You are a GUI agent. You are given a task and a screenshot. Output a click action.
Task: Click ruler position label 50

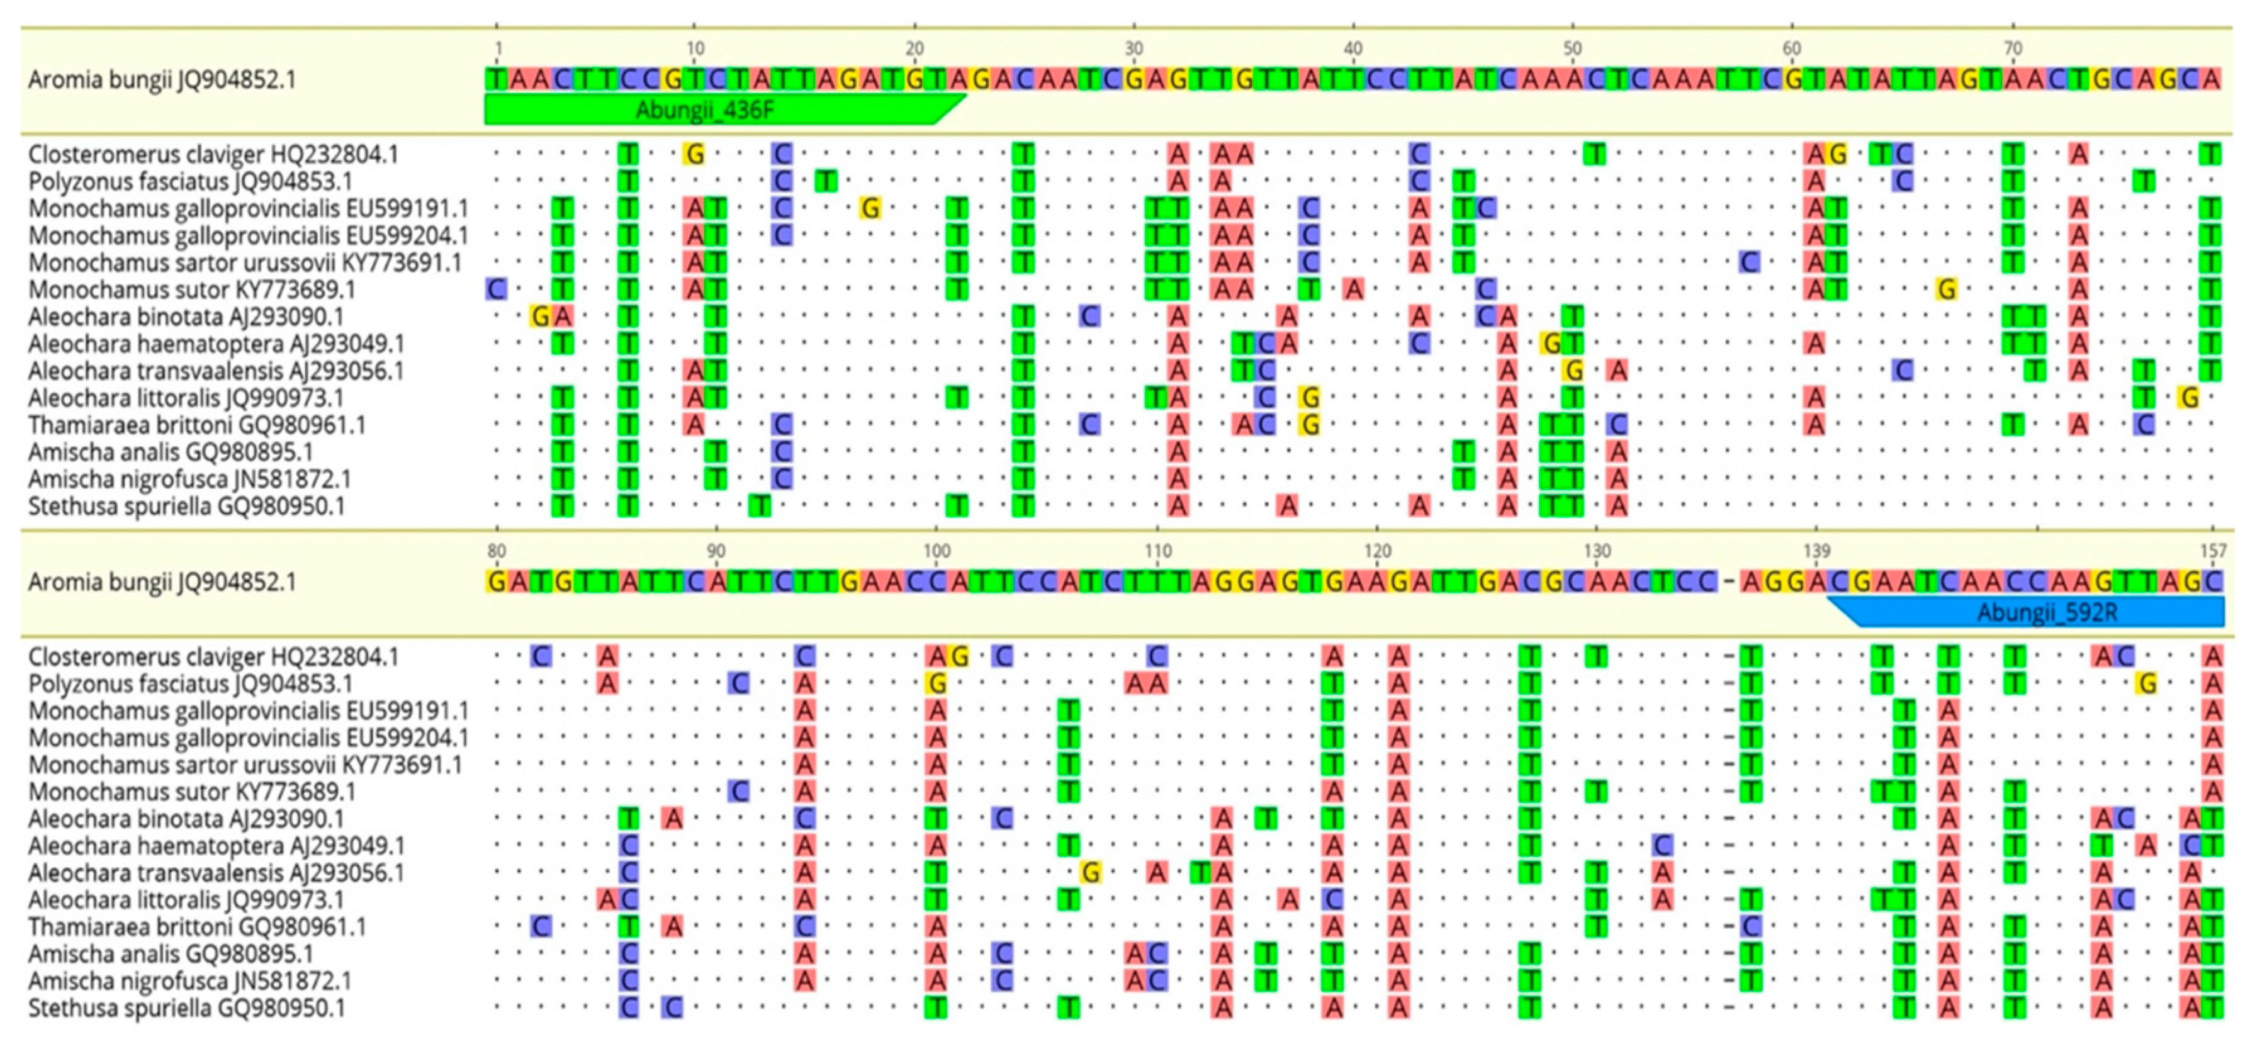(x=1572, y=49)
